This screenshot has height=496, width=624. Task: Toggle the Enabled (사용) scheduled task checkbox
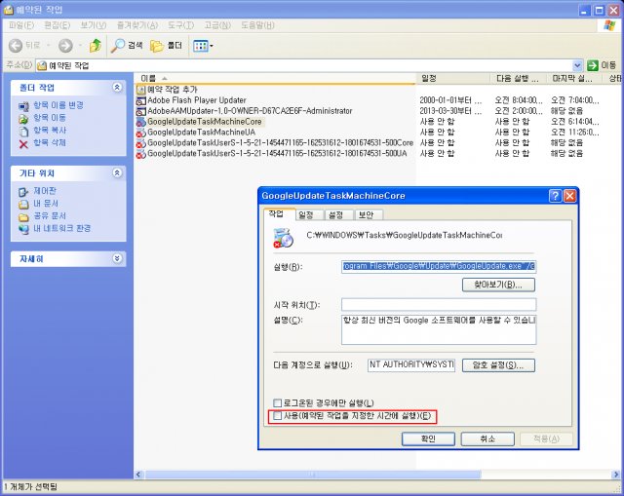tap(277, 416)
